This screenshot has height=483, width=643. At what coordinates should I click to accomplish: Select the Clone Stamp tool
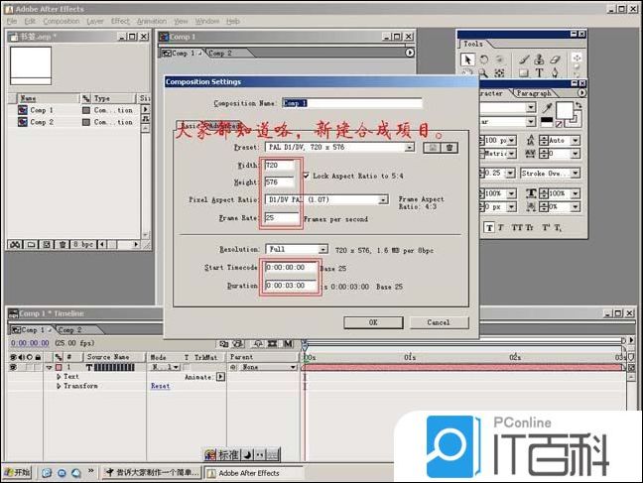(539, 60)
